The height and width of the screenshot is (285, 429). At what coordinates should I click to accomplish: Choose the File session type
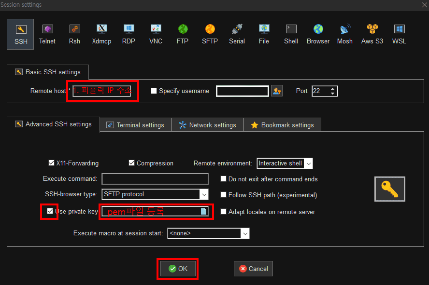point(264,34)
